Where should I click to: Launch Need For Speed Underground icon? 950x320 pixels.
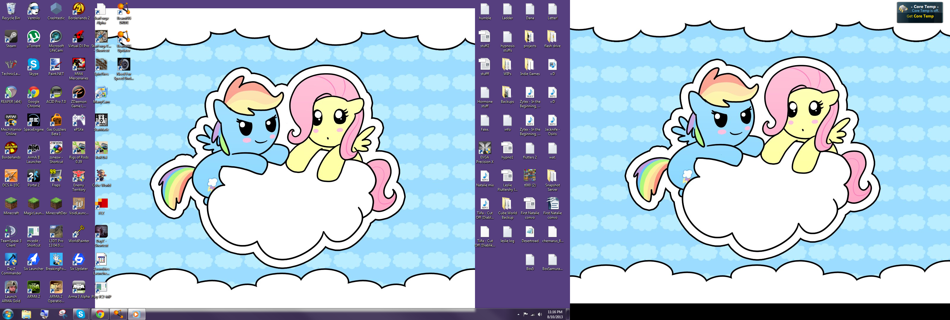[123, 69]
